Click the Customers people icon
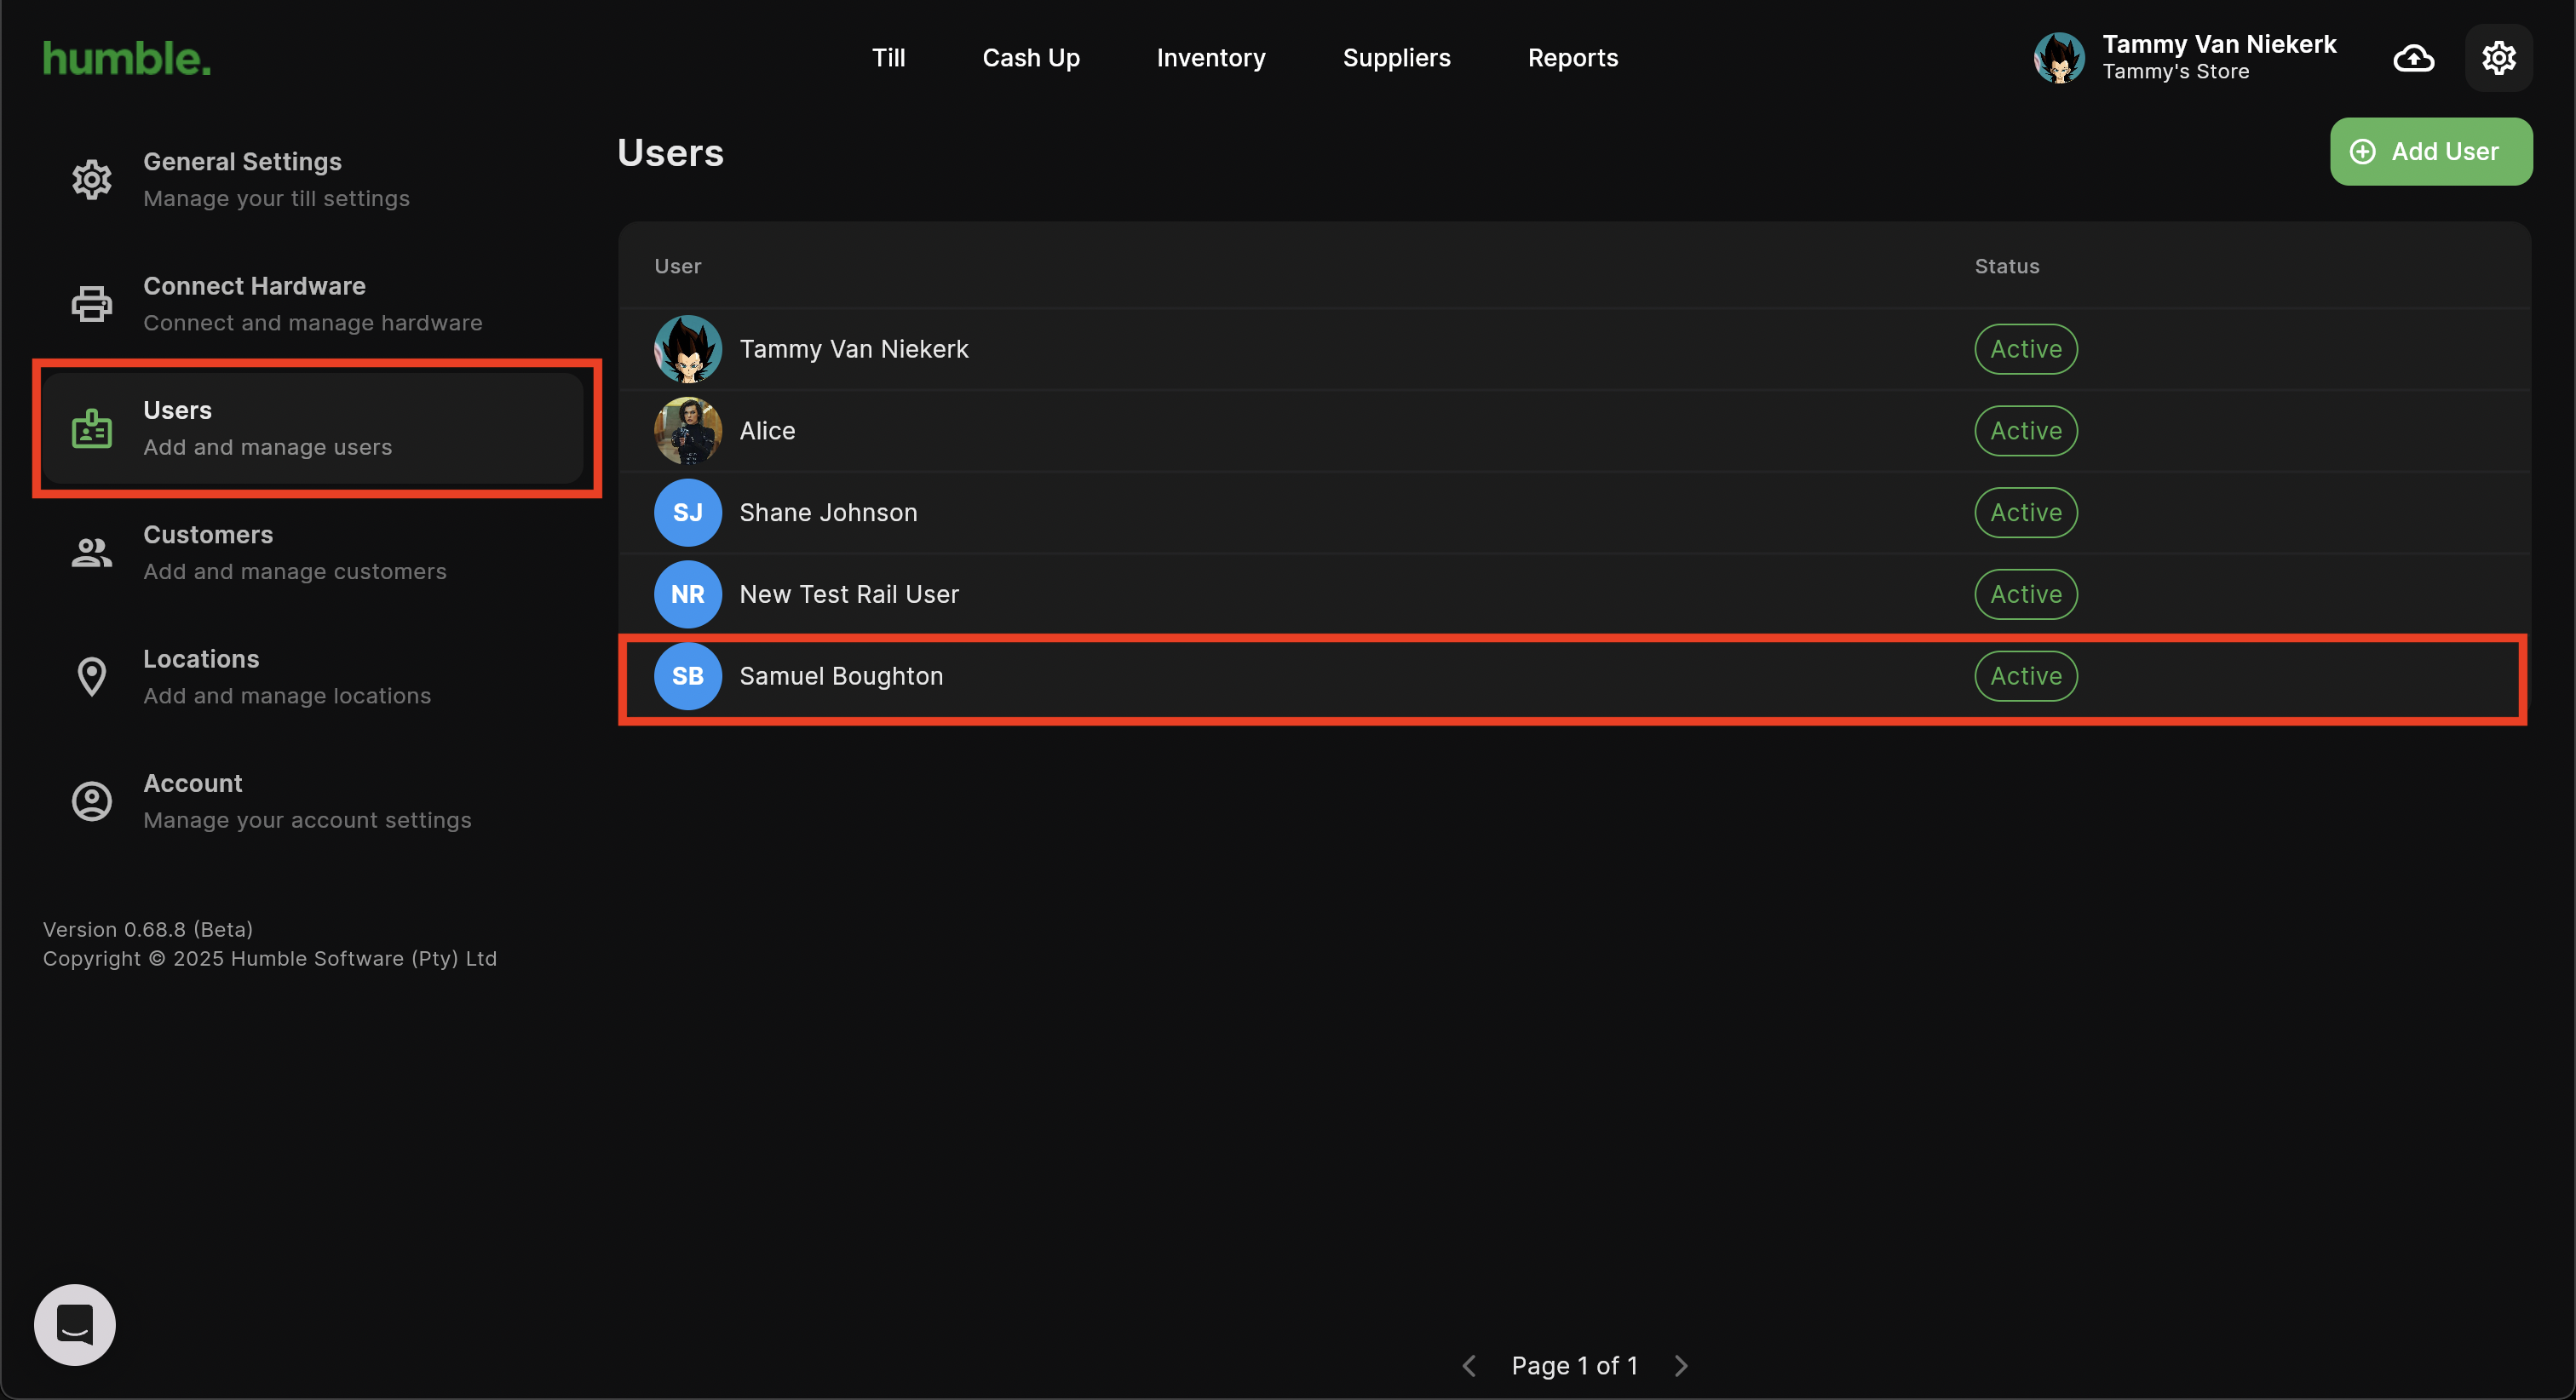The image size is (2576, 1400). pyautogui.click(x=92, y=553)
